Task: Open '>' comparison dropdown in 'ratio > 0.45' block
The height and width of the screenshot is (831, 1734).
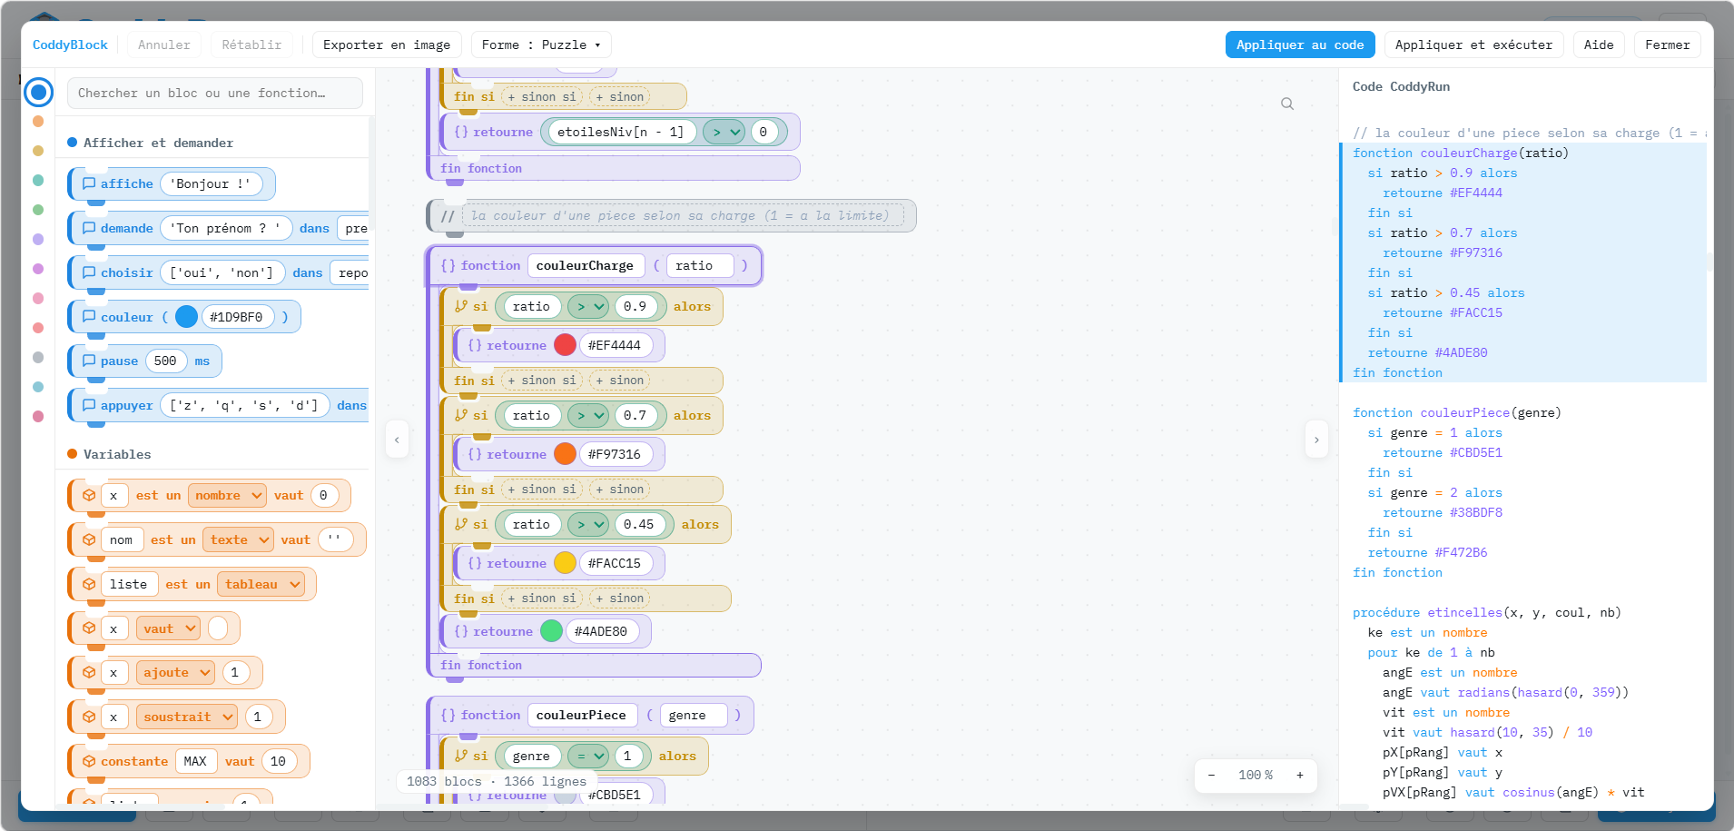Action: pyautogui.click(x=588, y=524)
